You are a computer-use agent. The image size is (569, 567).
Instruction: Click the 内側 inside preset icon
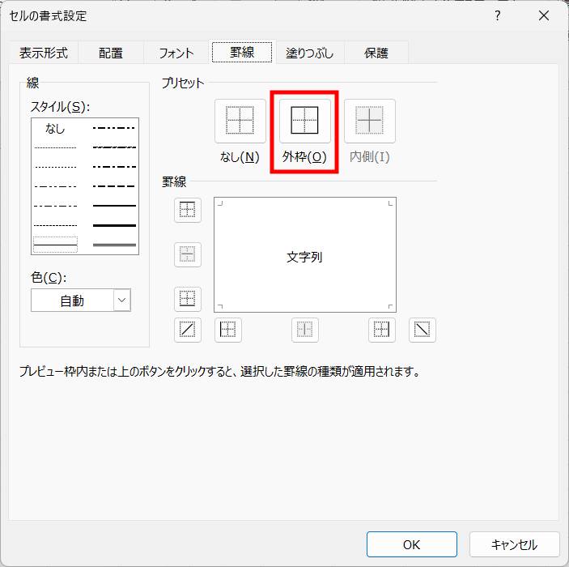click(369, 121)
